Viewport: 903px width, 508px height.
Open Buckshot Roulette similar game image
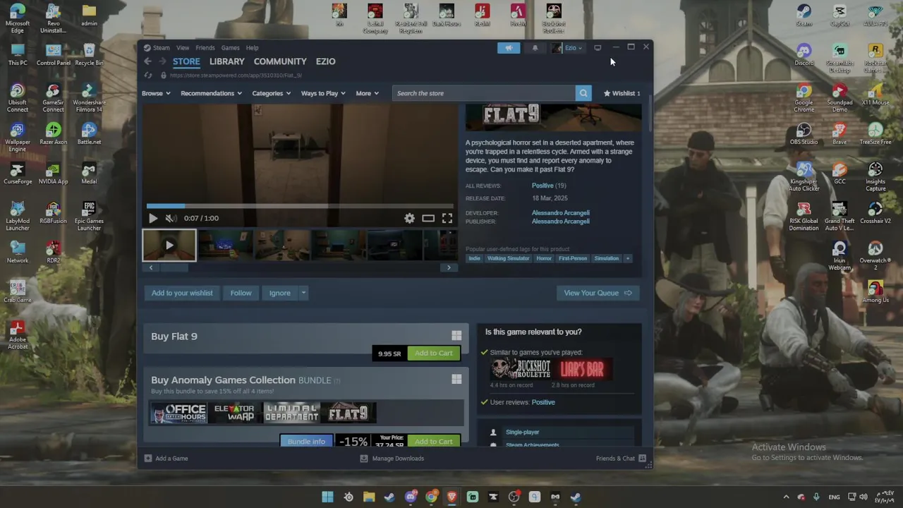pos(521,369)
